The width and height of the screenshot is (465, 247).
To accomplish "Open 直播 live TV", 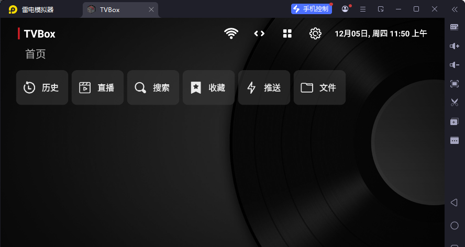I will [x=97, y=87].
